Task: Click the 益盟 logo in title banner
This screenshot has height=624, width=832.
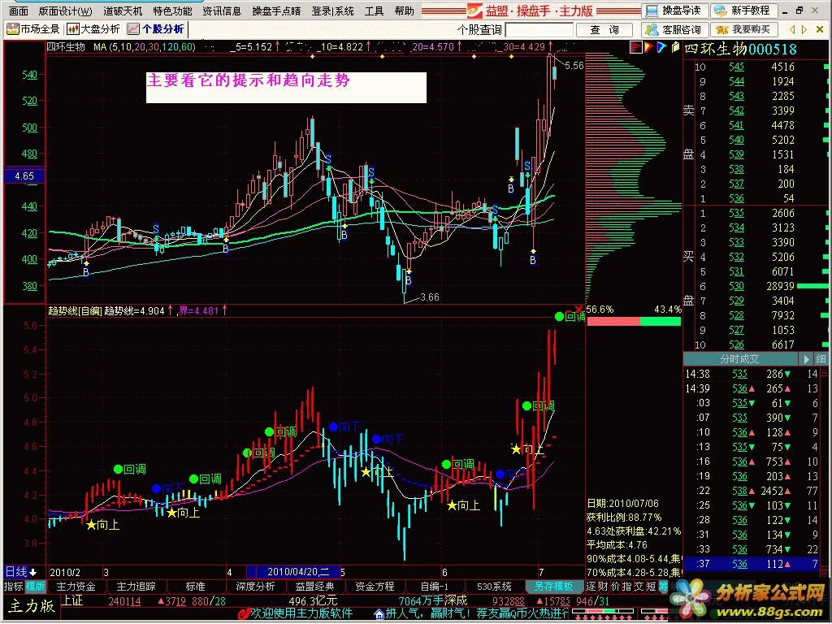Action: (x=474, y=11)
